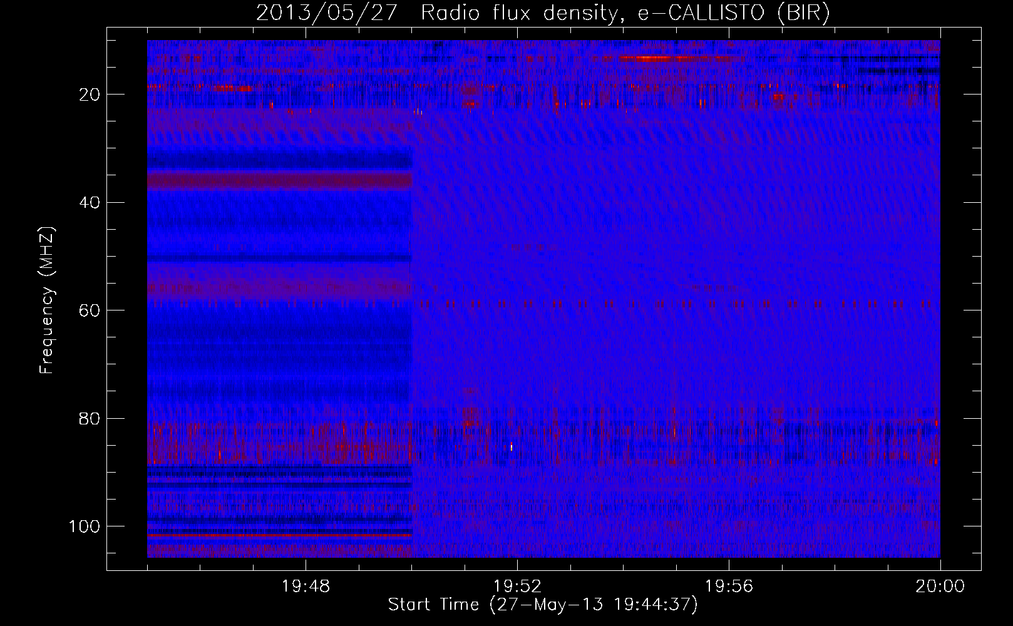Click the bright yellow spot near 85 MHz
The image size is (1013, 626).
point(512,447)
